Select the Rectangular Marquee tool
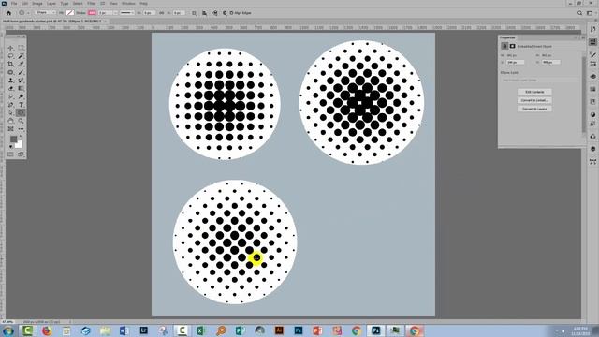The width and height of the screenshot is (599, 337). pos(21,48)
